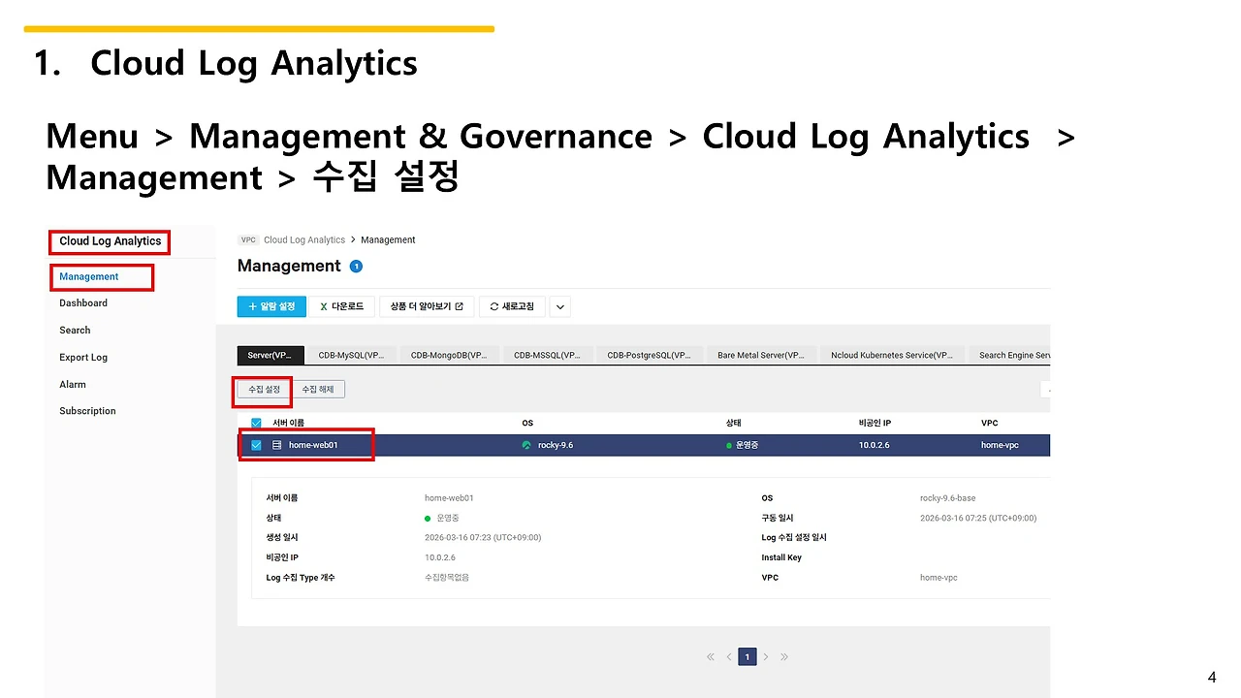Click the blue info badge beside Management heading

[x=356, y=267]
